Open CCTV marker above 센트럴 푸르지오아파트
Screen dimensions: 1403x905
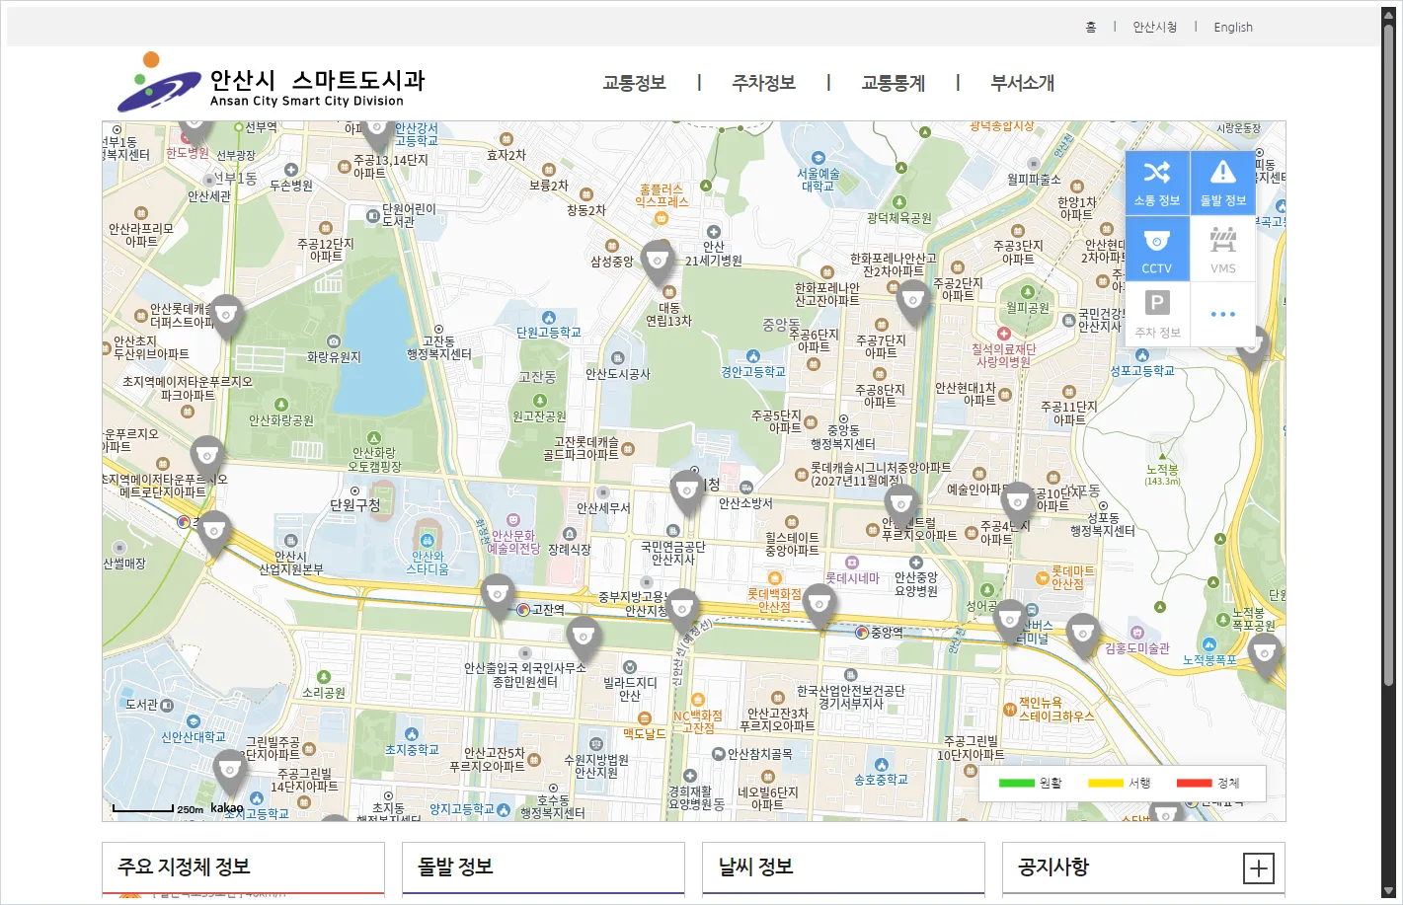[x=900, y=506]
